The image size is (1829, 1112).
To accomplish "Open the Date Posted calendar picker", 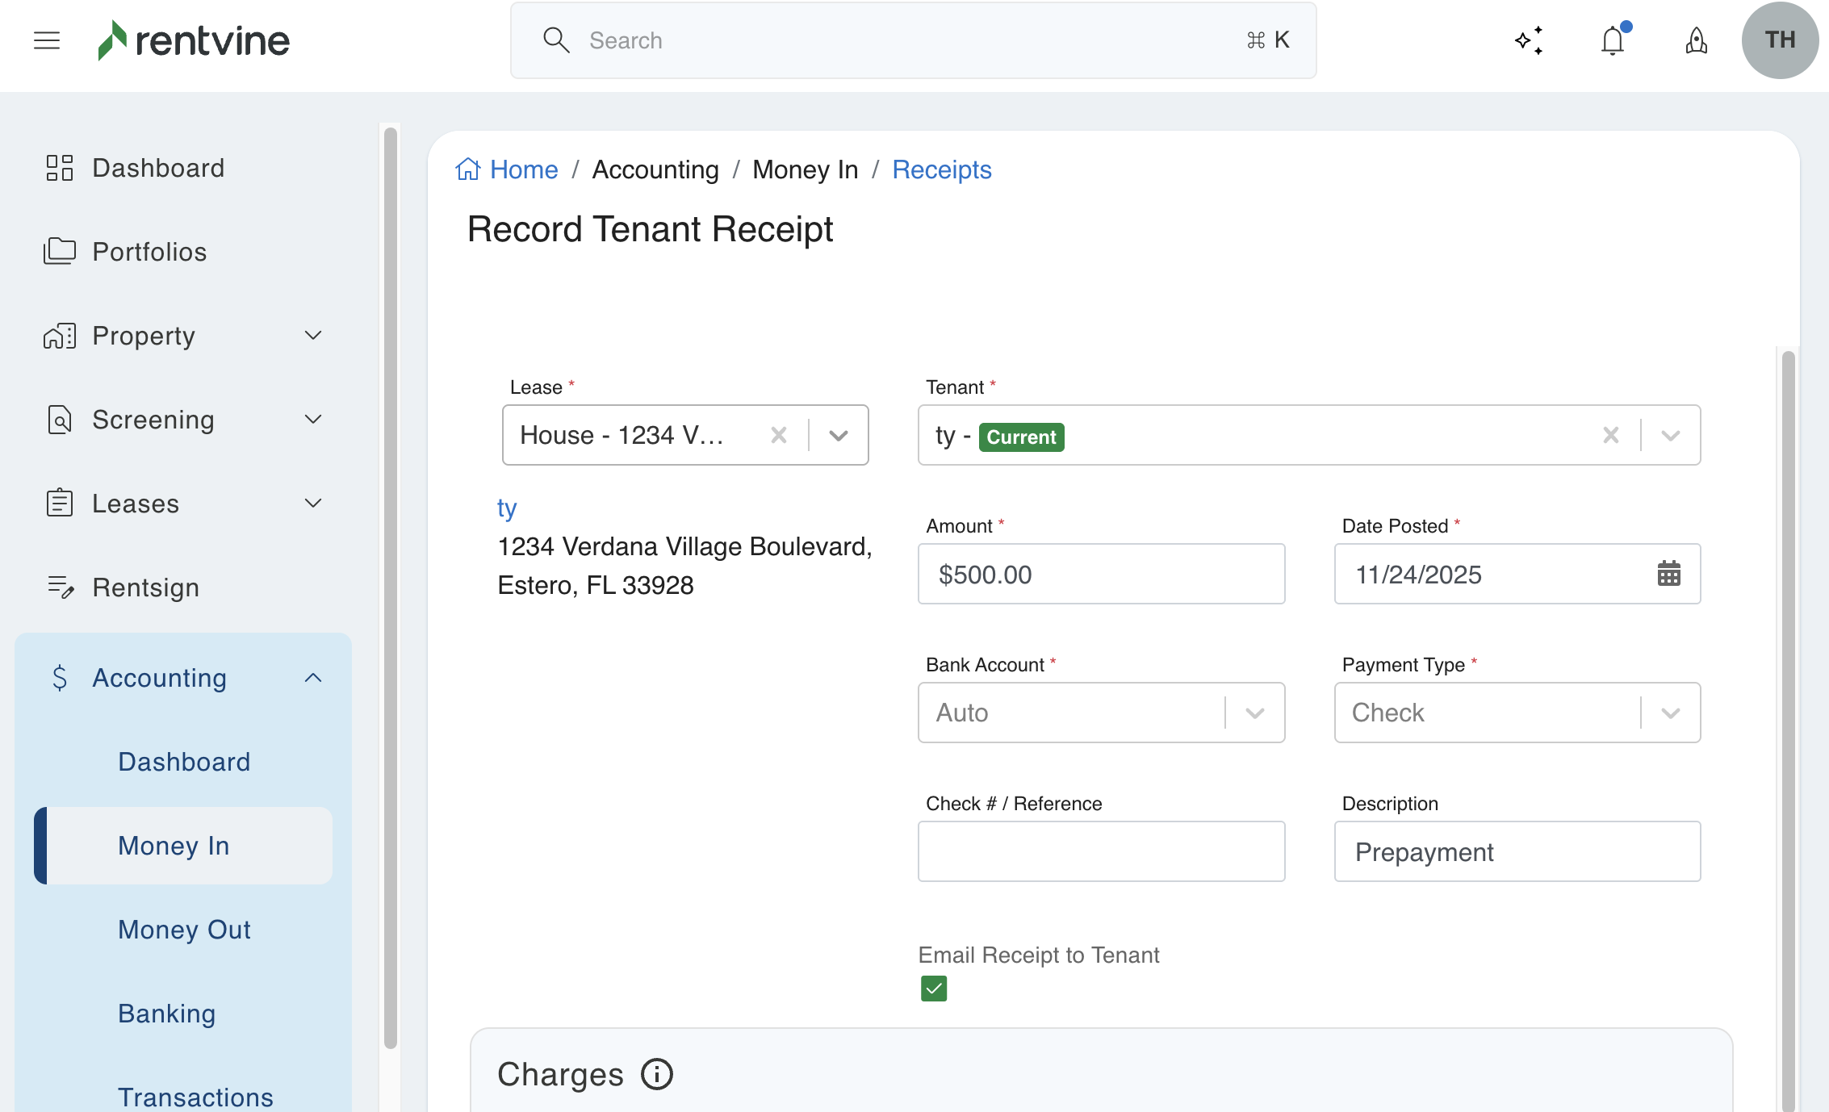I will [1668, 574].
